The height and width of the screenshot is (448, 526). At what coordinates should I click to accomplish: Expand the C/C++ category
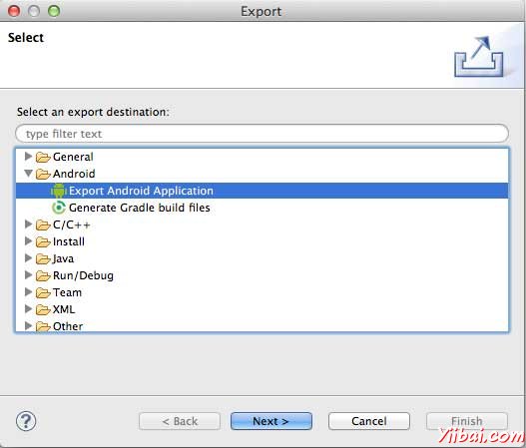pyautogui.click(x=29, y=224)
